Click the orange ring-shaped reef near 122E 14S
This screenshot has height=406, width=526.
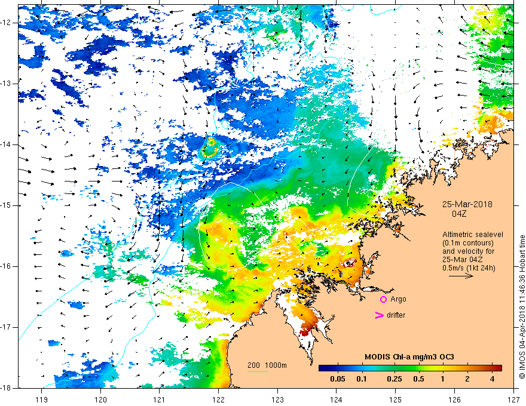tap(210, 149)
